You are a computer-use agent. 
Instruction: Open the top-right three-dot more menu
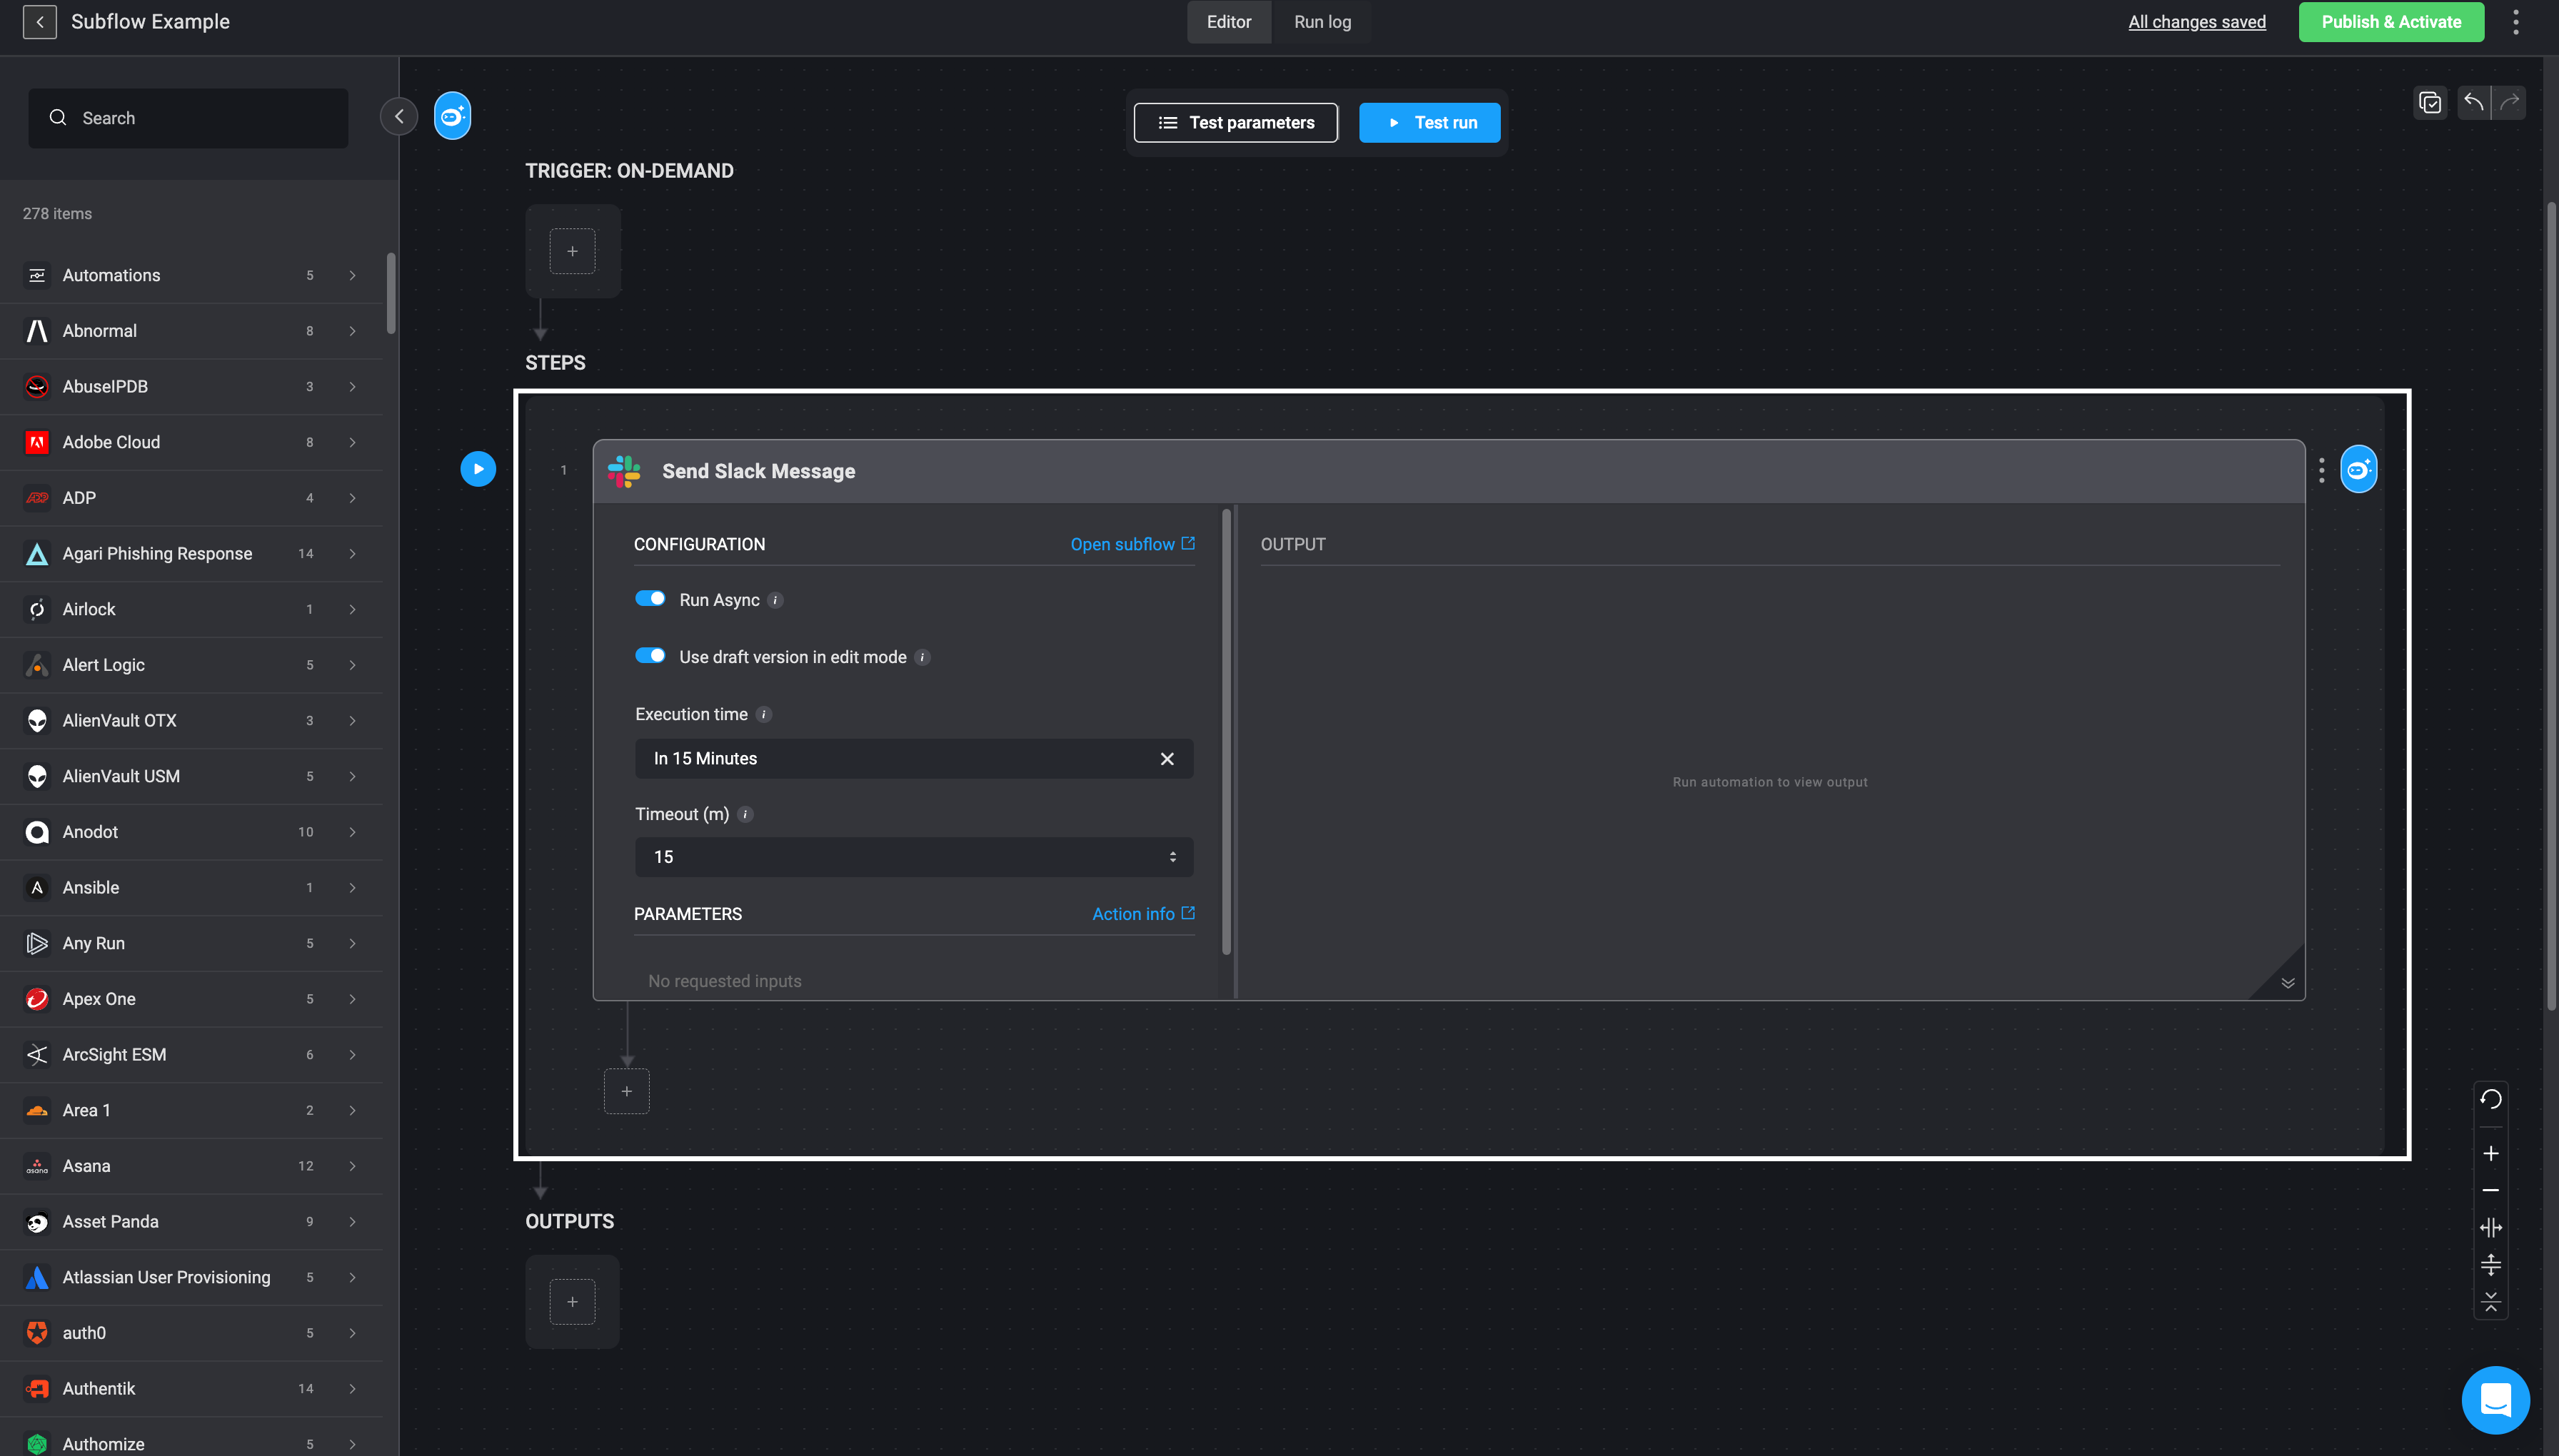[2515, 22]
